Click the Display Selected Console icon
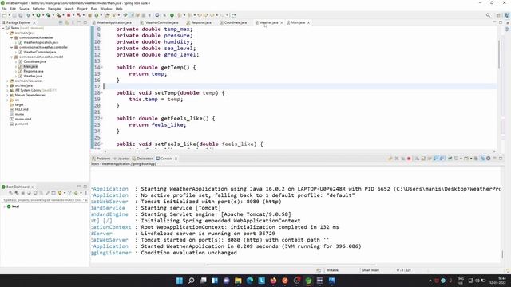 (457, 159)
